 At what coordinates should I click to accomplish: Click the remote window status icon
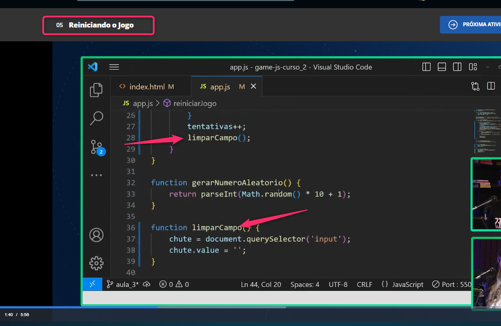92,284
